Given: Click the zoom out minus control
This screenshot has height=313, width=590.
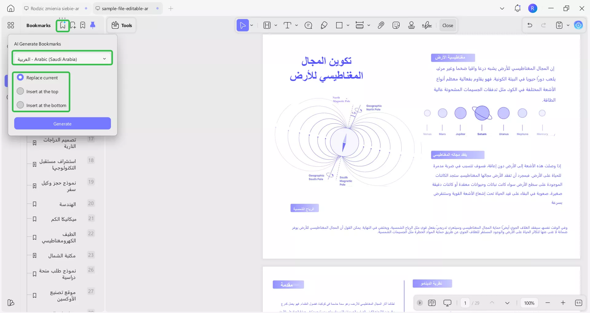Looking at the screenshot, I should [548, 303].
